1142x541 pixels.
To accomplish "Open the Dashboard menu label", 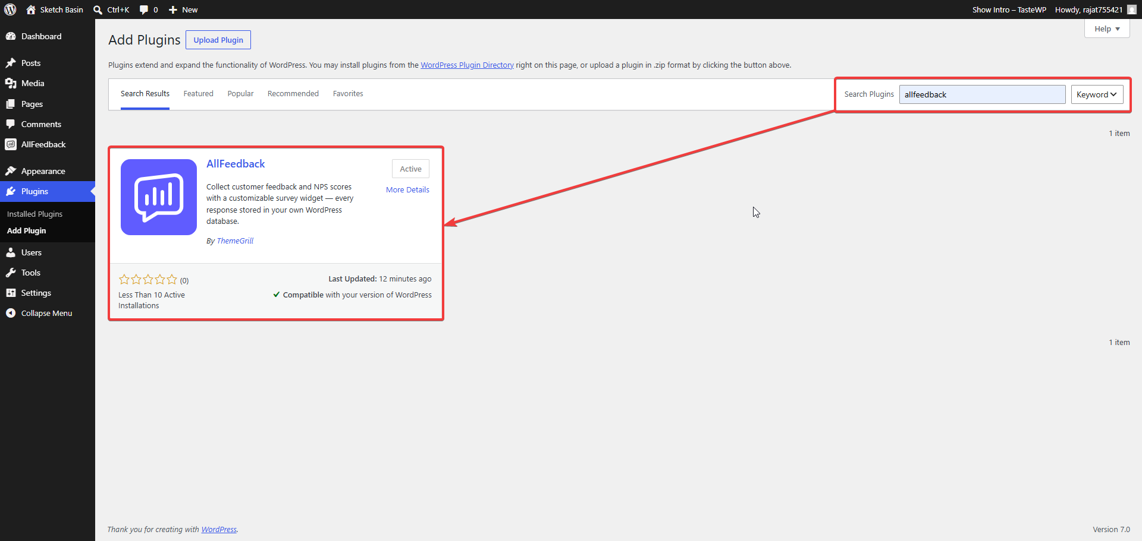I will click(x=41, y=36).
